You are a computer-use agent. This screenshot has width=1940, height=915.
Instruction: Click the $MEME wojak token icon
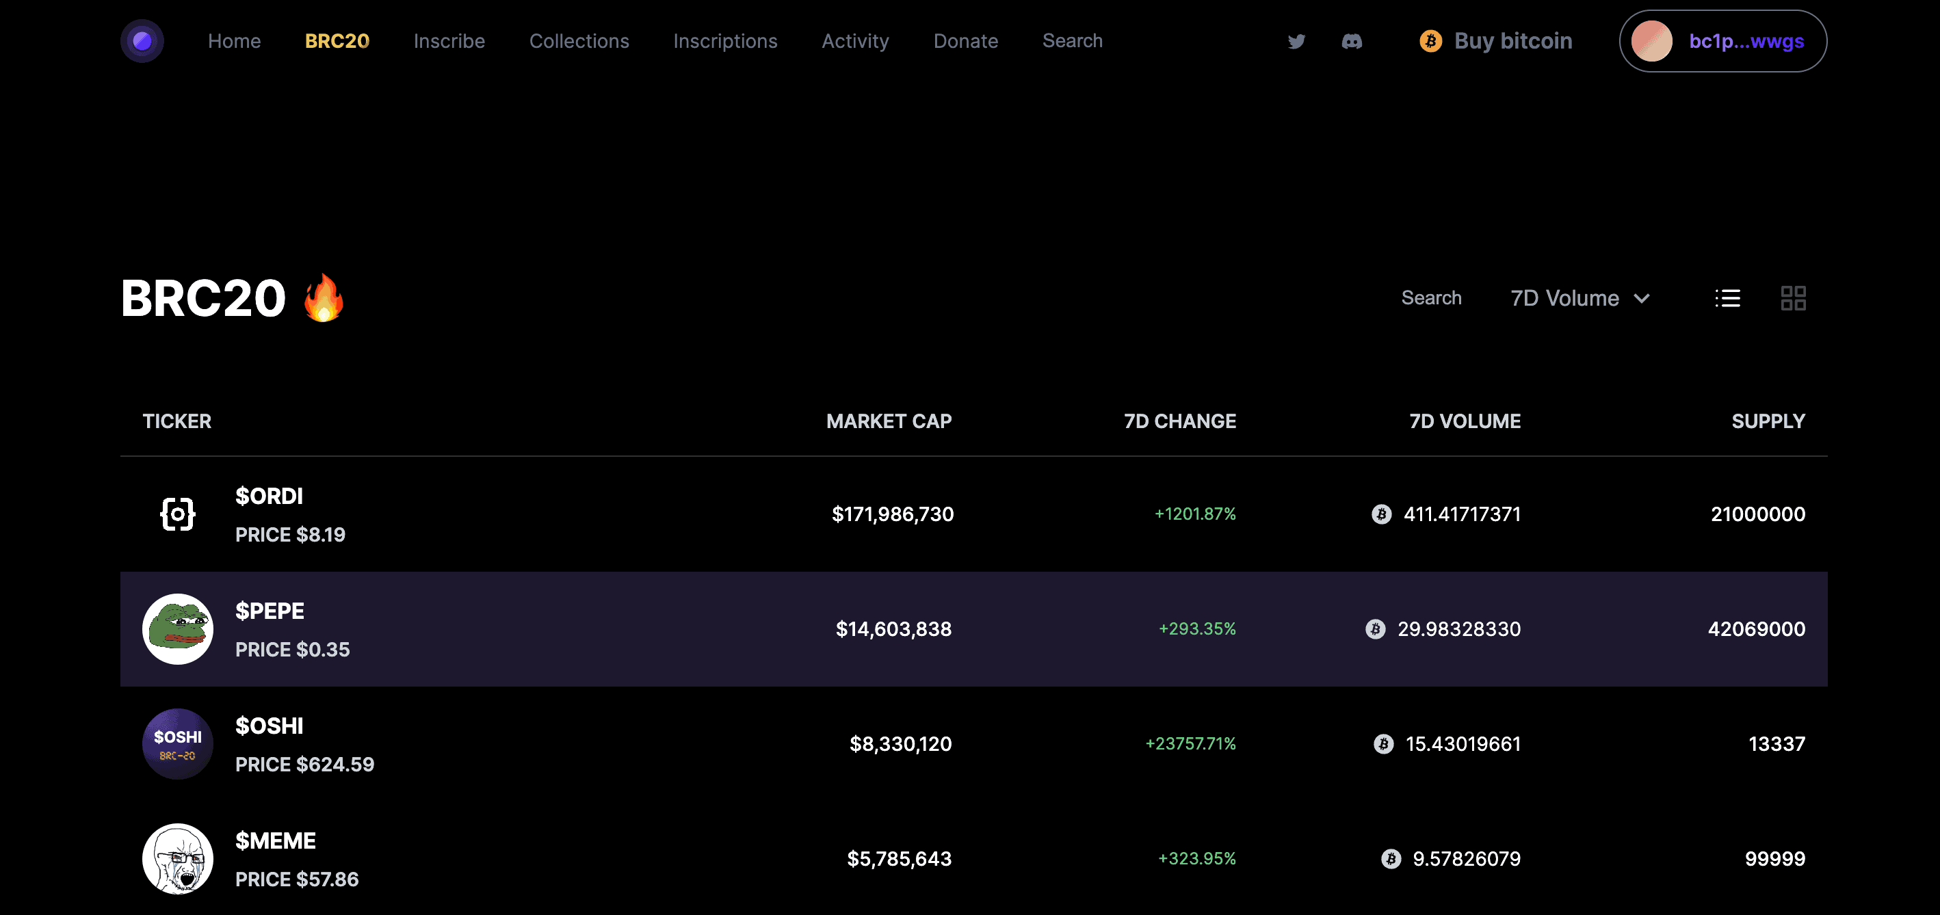tap(178, 858)
